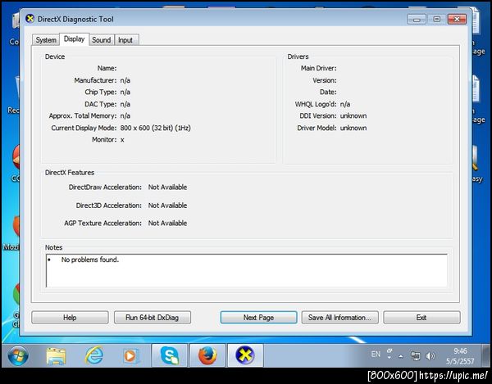Viewport: 492px width, 384px height.
Task: Switch to Skype in taskbar
Action: (x=170, y=355)
